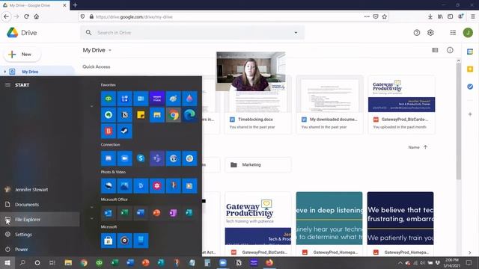Open Google account avatar J
Image resolution: width=479 pixels, height=269 pixels.
click(468, 33)
